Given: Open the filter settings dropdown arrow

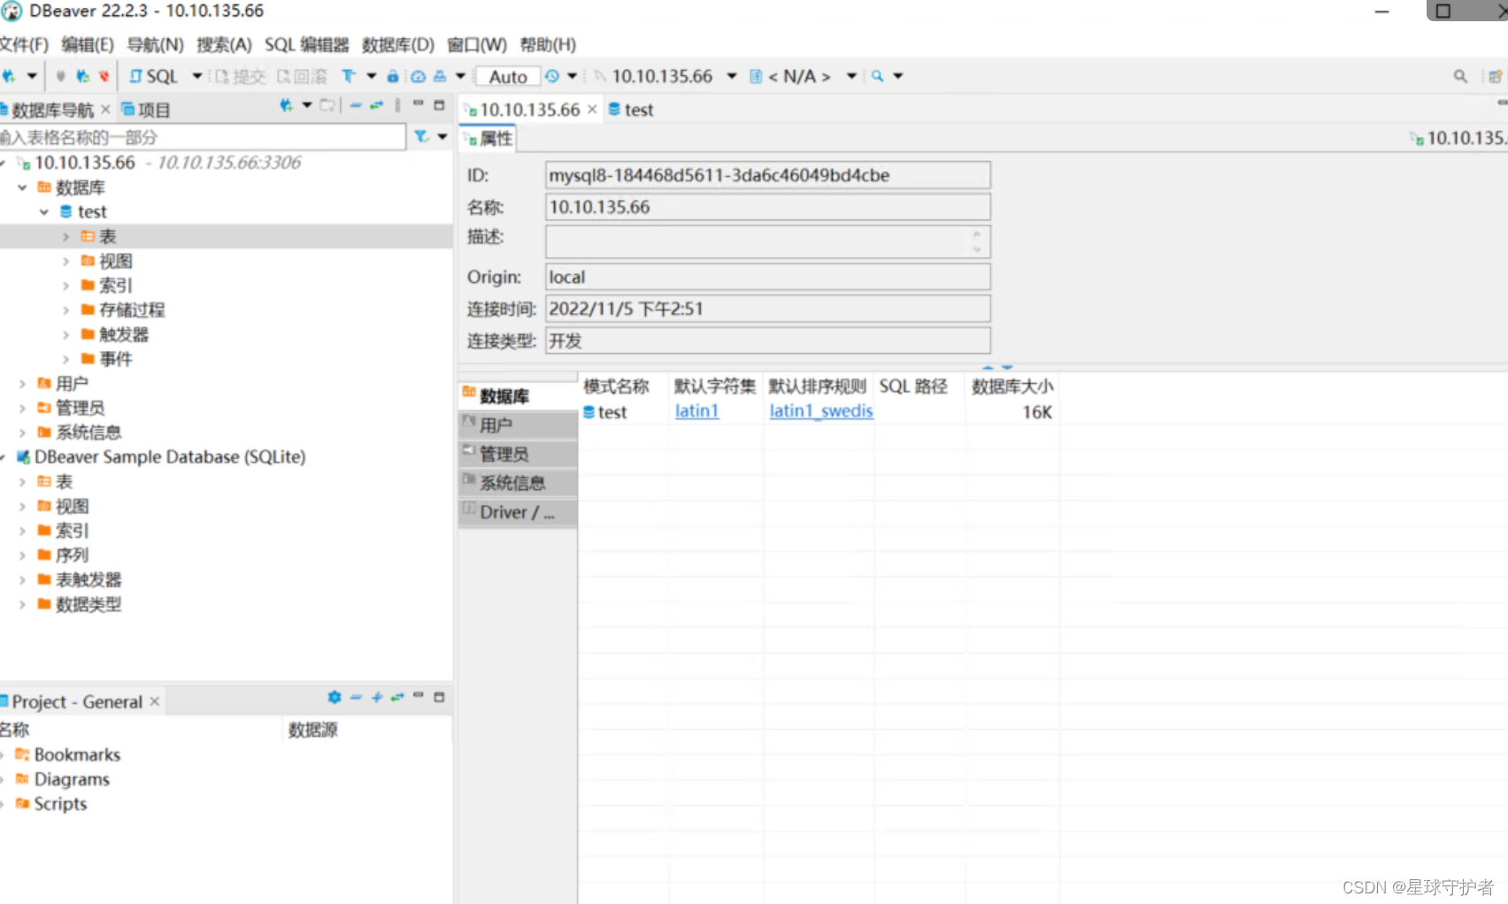Looking at the screenshot, I should coord(442,136).
